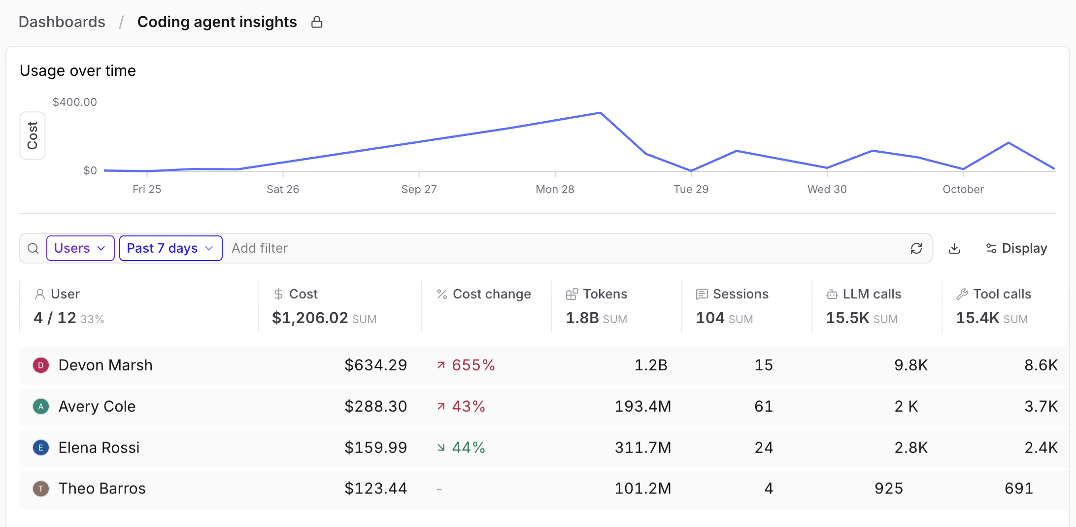
Task: Open the Avery Cole row
Action: 544,407
